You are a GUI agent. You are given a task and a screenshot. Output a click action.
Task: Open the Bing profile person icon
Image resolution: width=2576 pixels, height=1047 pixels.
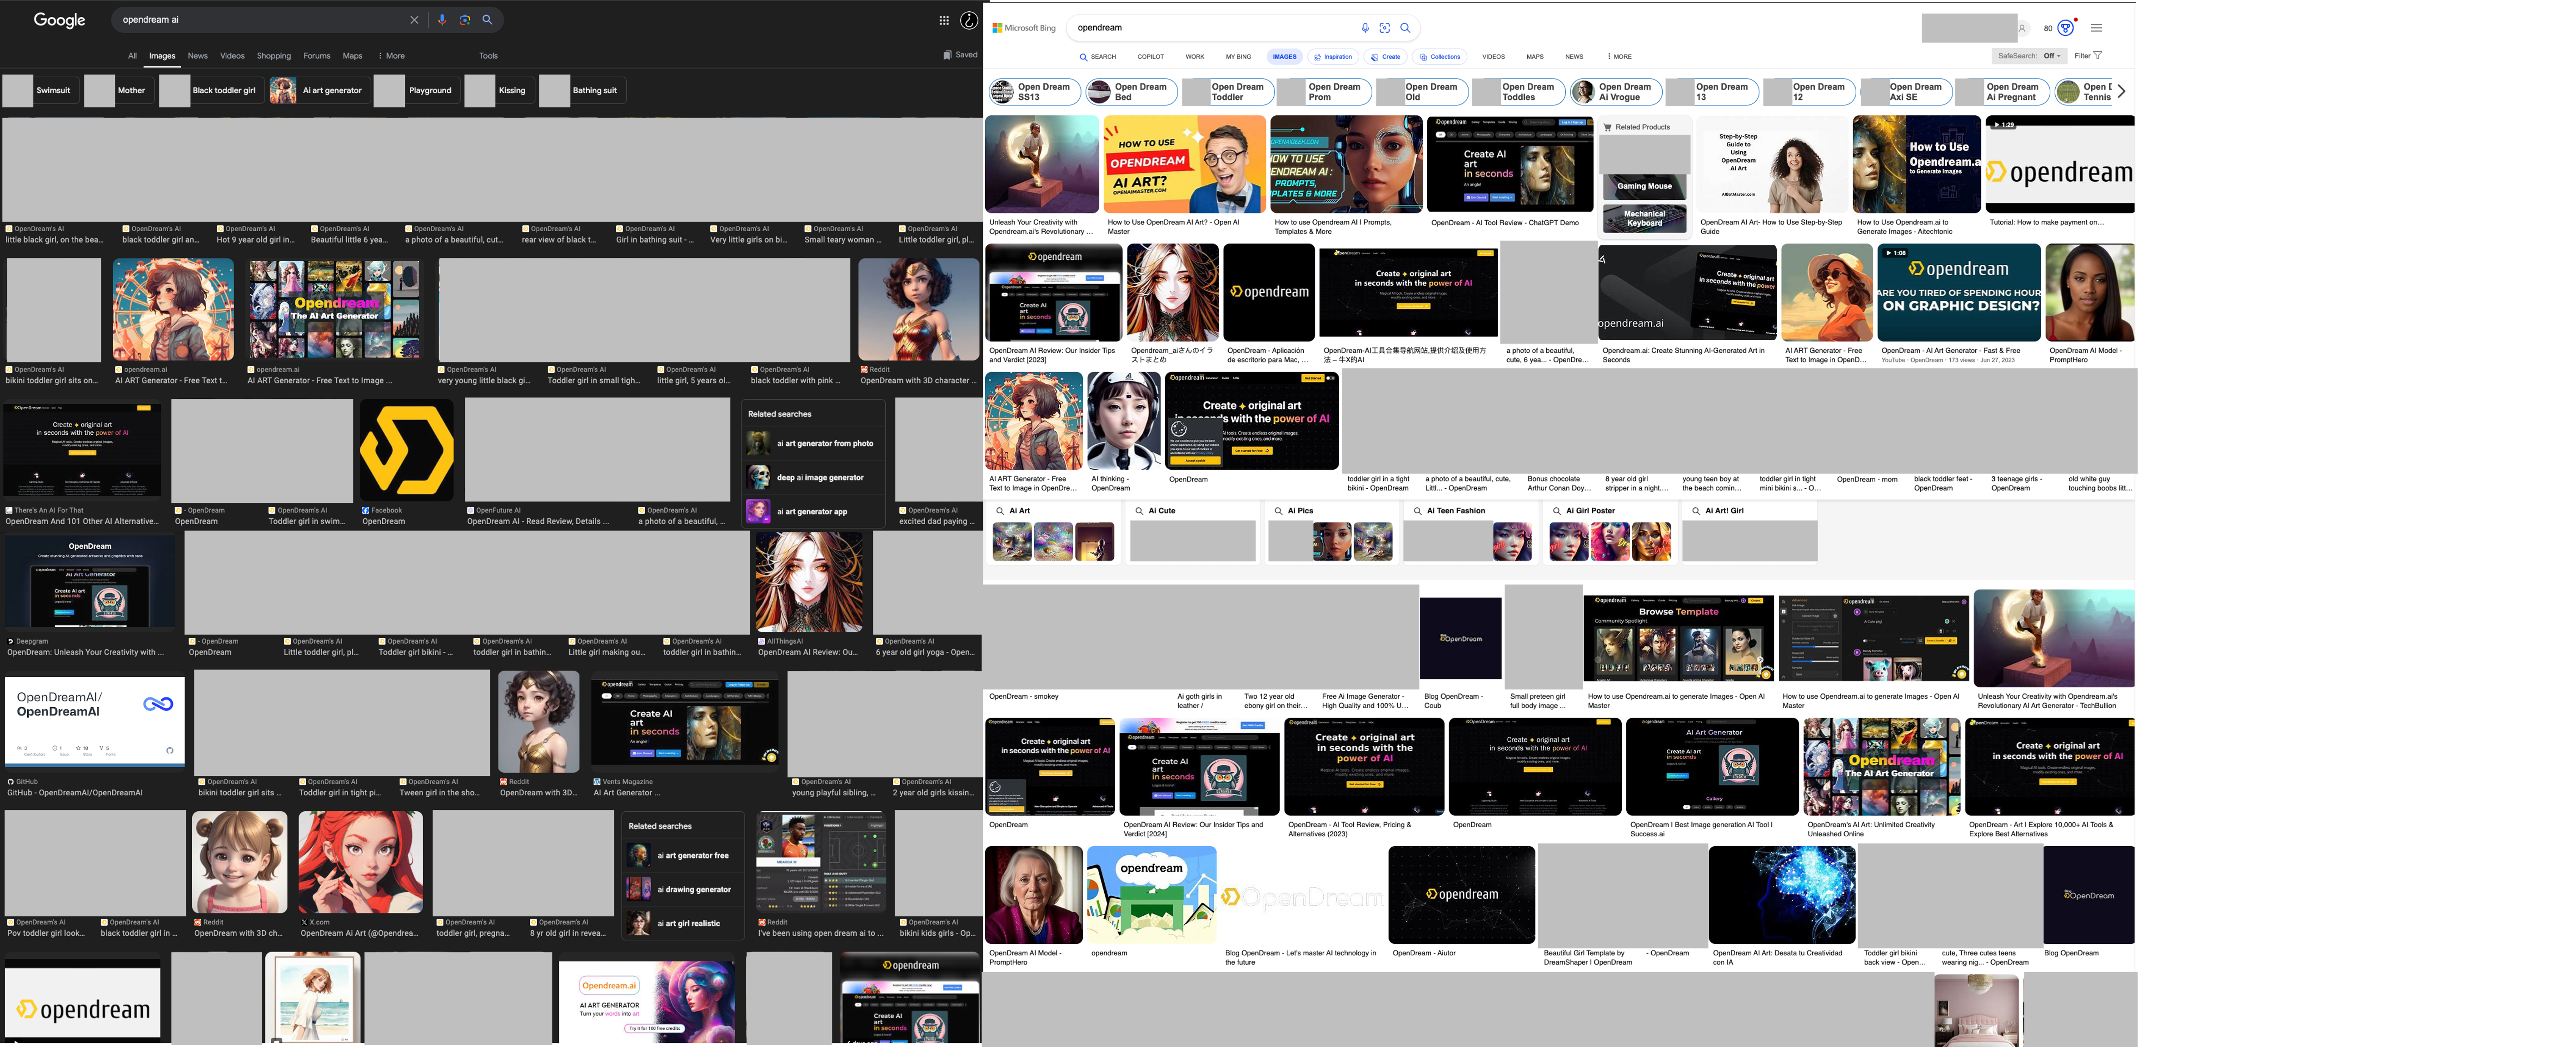[2022, 28]
